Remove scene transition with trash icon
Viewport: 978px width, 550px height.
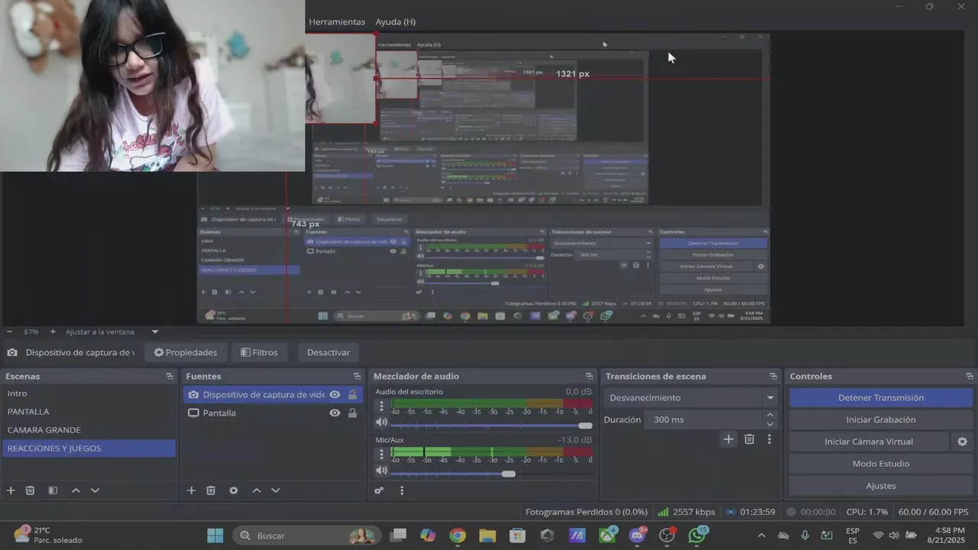[x=749, y=439]
